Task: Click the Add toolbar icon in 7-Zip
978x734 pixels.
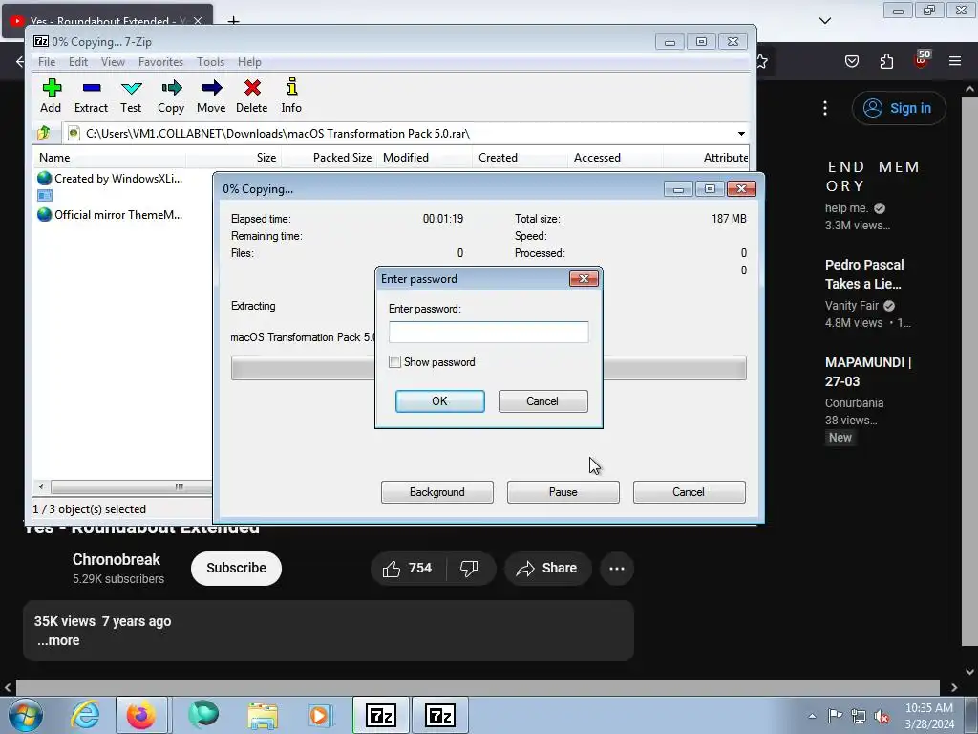Action: 52,96
